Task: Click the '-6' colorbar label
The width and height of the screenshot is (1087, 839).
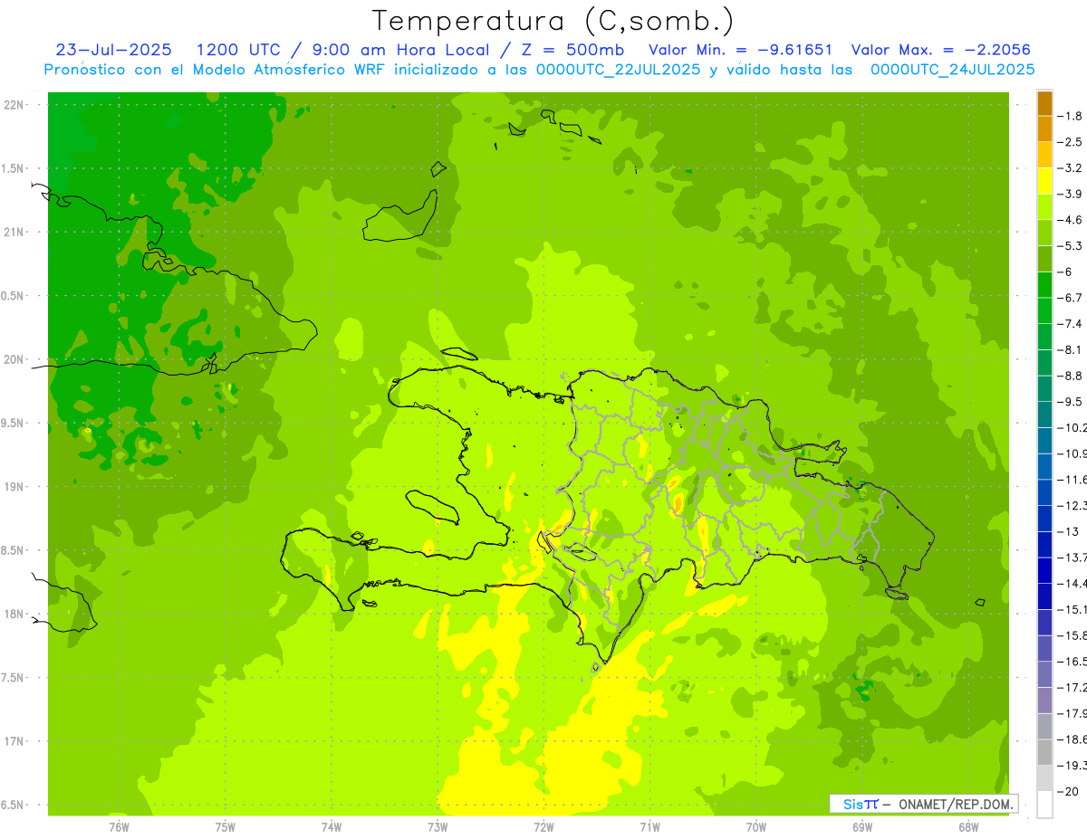Action: pos(1065,272)
